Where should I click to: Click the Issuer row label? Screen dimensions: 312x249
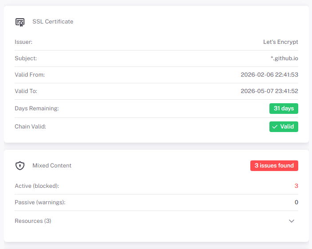click(24, 42)
